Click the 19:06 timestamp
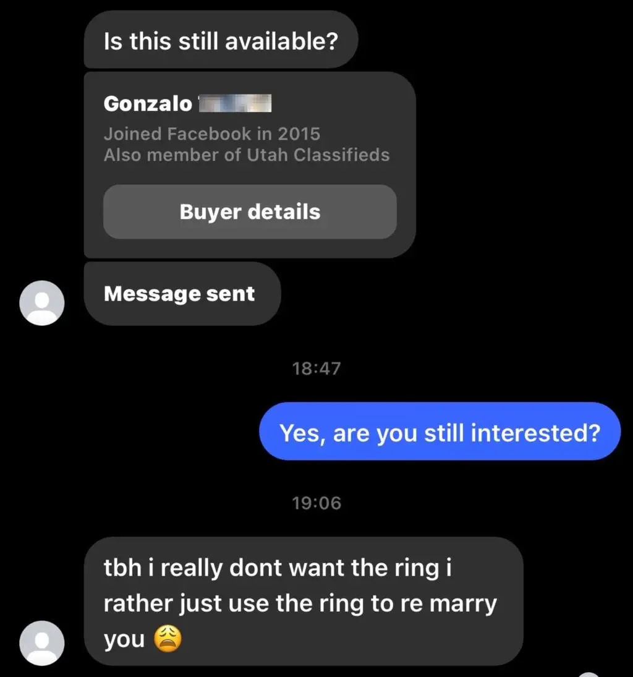Image resolution: width=633 pixels, height=677 pixels. tap(316, 503)
